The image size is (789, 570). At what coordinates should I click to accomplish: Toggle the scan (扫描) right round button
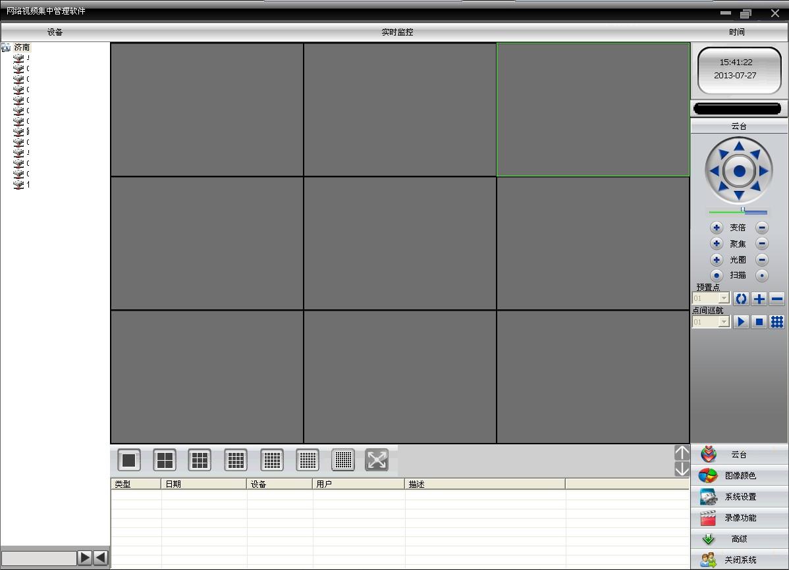[x=762, y=275]
